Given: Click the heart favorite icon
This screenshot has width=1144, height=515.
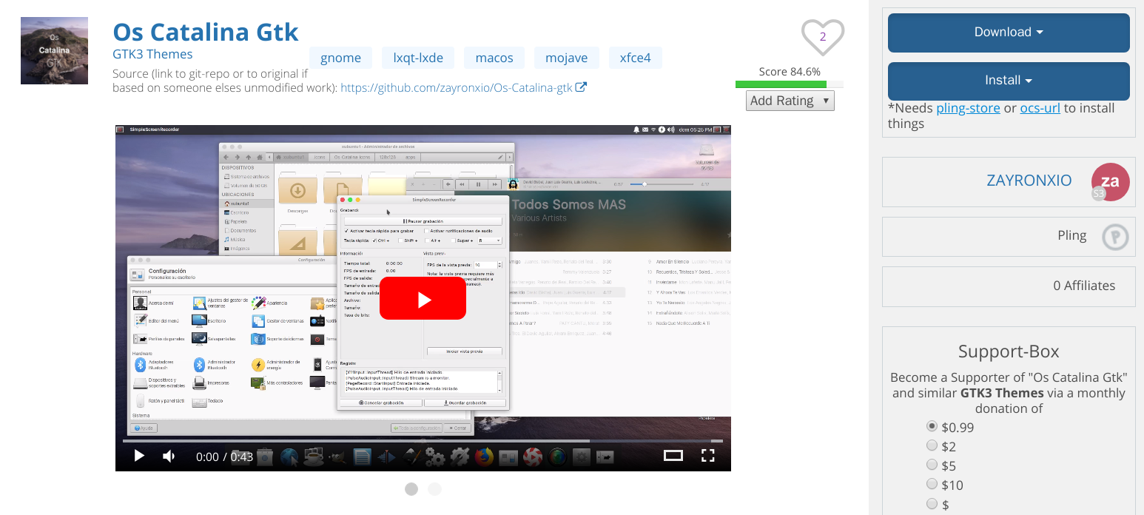Looking at the screenshot, I should 822,36.
